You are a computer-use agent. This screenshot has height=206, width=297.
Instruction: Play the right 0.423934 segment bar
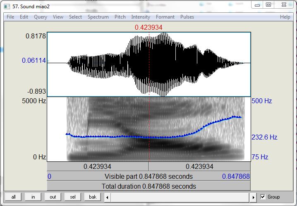pos(200,166)
